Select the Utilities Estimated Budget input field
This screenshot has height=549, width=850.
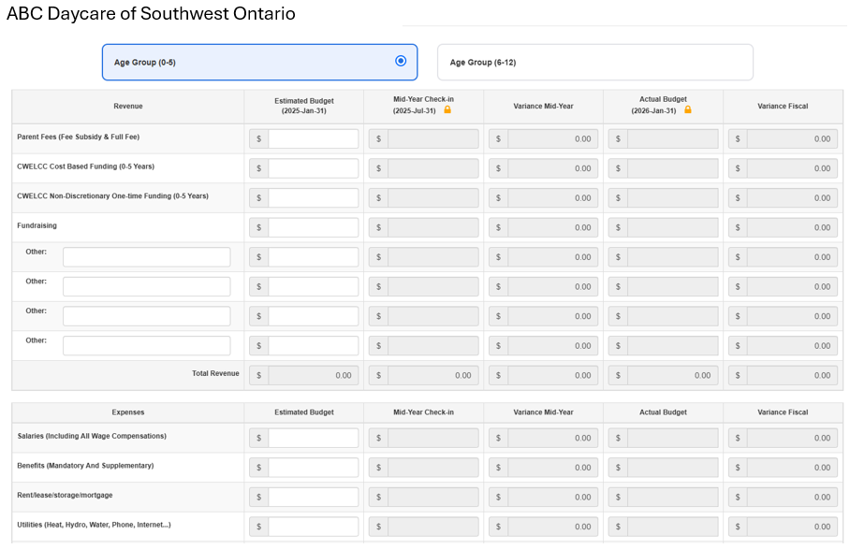point(313,527)
